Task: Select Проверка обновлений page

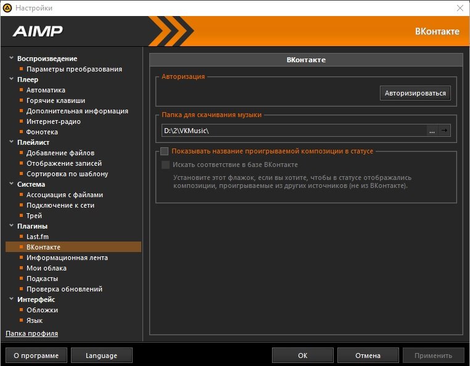Action: 64,290
